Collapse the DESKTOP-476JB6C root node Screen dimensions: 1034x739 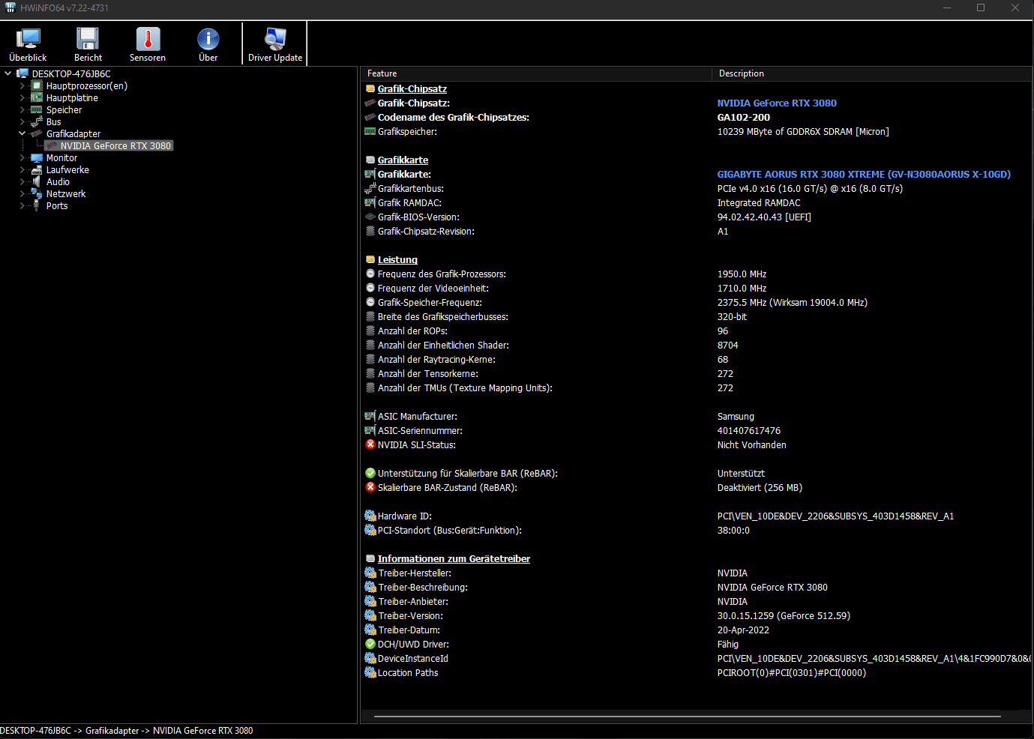(x=7, y=73)
